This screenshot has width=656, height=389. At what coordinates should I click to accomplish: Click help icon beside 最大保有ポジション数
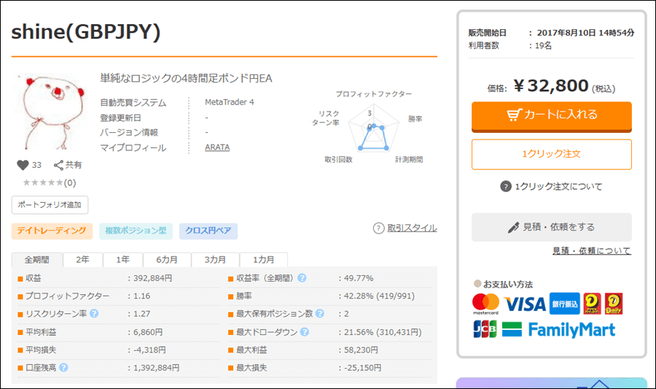click(x=319, y=314)
